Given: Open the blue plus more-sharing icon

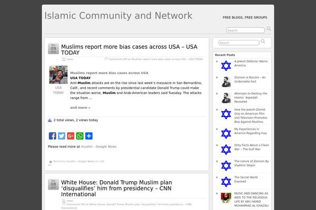Looking at the screenshot, I should [89, 136].
